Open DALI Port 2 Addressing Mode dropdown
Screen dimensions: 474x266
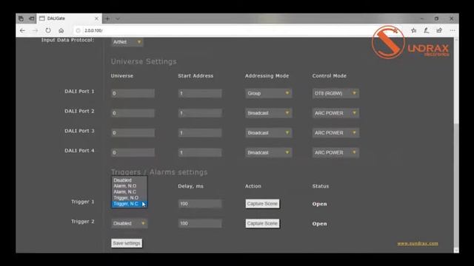[268, 113]
